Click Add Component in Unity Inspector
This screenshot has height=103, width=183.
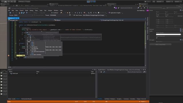(x=160, y=45)
